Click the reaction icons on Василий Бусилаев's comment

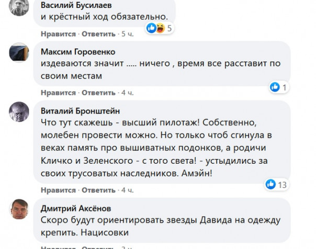(155, 28)
